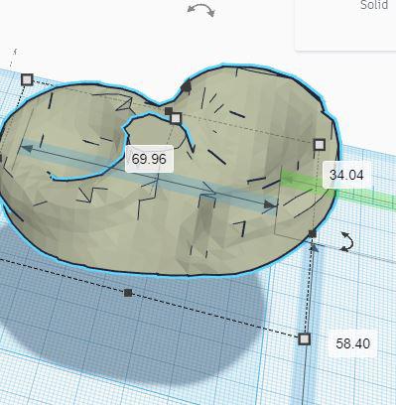Select the white corner handle above 34.04
396x405 pixels.
[x=320, y=145]
